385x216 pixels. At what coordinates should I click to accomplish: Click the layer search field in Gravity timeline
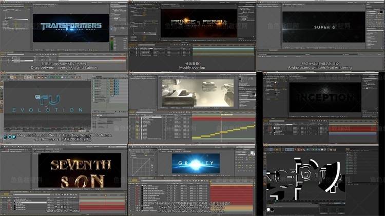161,181
